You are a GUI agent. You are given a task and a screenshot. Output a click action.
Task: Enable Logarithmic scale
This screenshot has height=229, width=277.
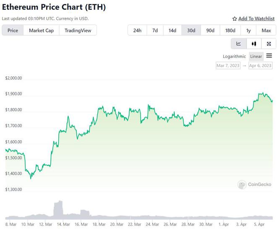click(x=235, y=56)
